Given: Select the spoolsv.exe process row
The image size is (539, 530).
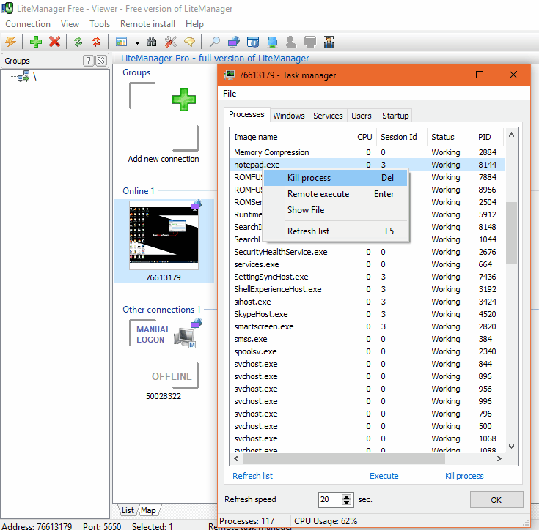Looking at the screenshot, I should 367,351.
